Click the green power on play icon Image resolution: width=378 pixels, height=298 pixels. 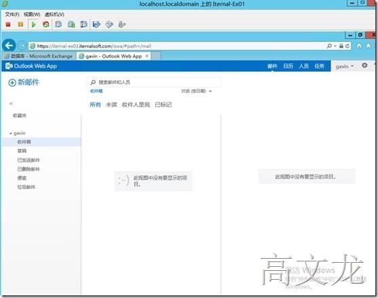(33, 24)
